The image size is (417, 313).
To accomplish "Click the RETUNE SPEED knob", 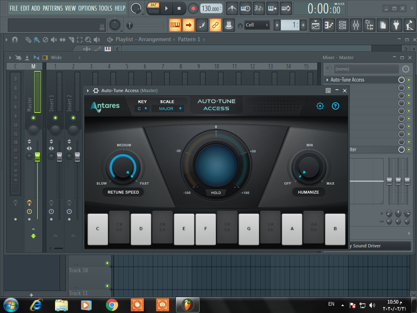I will click(123, 168).
